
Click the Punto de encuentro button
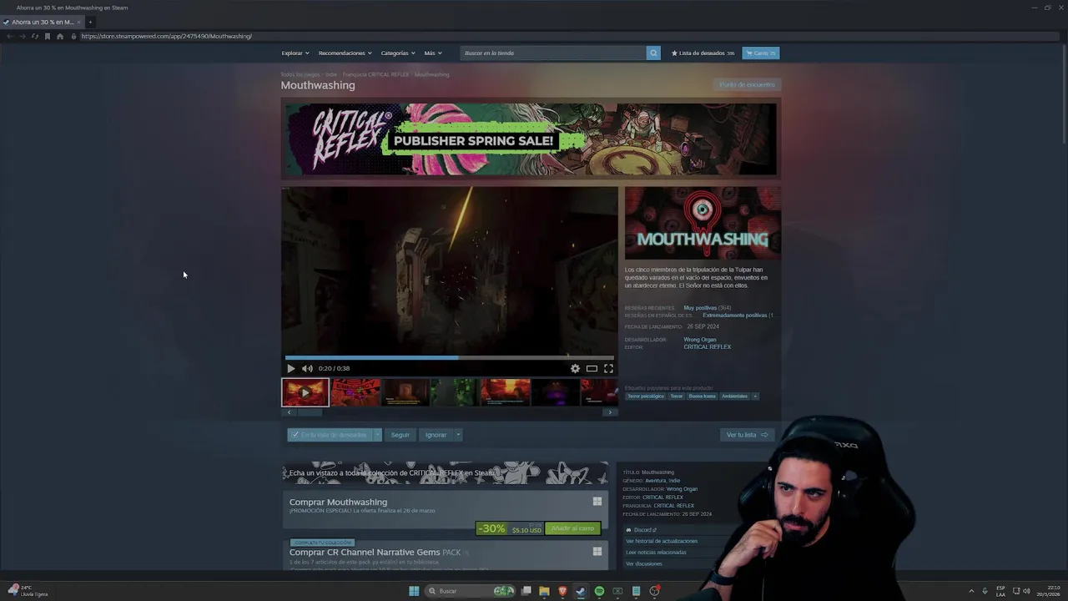747,84
